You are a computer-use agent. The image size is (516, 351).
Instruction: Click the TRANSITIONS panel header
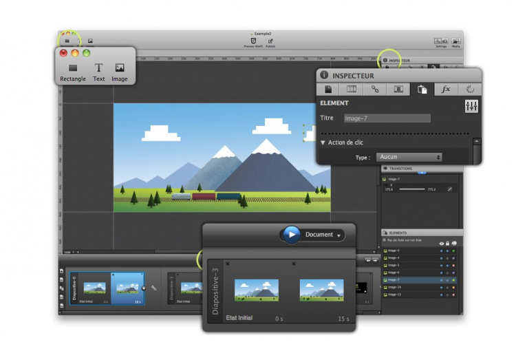(422, 168)
